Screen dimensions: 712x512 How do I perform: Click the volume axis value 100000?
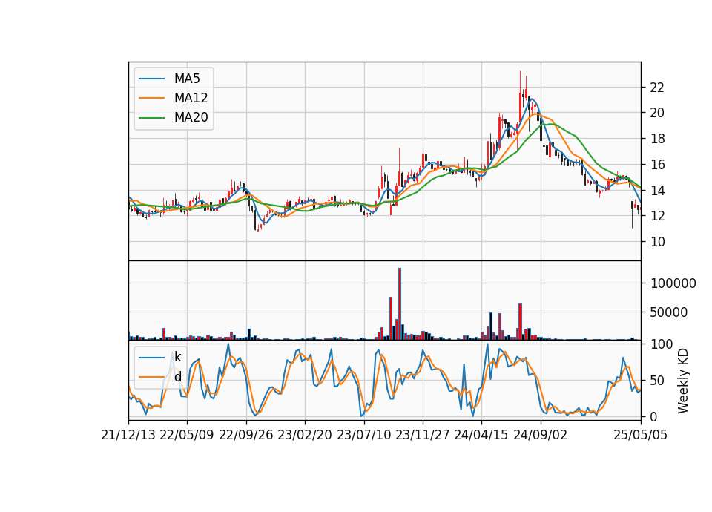click(x=673, y=283)
